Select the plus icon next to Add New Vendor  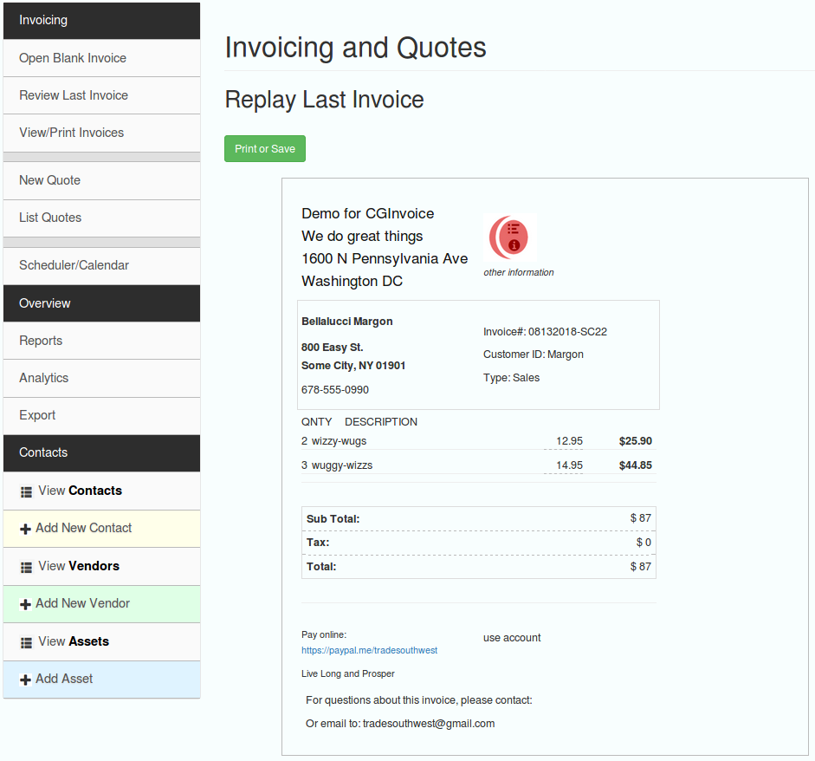pos(26,604)
